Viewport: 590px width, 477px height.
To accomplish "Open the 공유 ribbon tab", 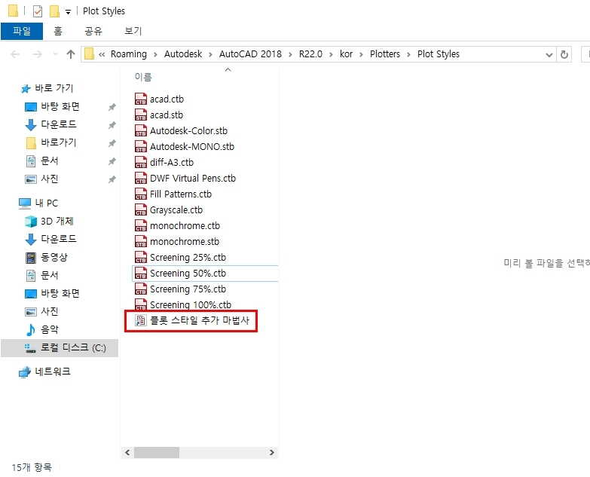I will pos(93,31).
